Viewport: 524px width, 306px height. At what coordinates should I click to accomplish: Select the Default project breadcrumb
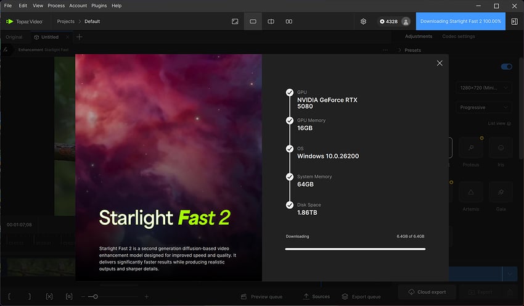click(92, 22)
